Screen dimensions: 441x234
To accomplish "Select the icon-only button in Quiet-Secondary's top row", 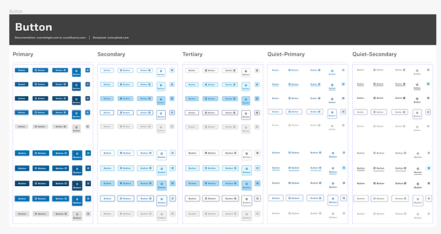I will tap(428, 70).
